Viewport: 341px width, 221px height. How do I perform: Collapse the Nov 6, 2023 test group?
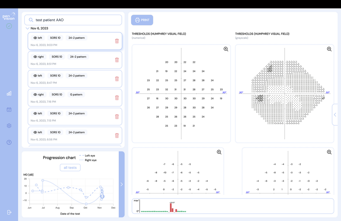click(28, 28)
